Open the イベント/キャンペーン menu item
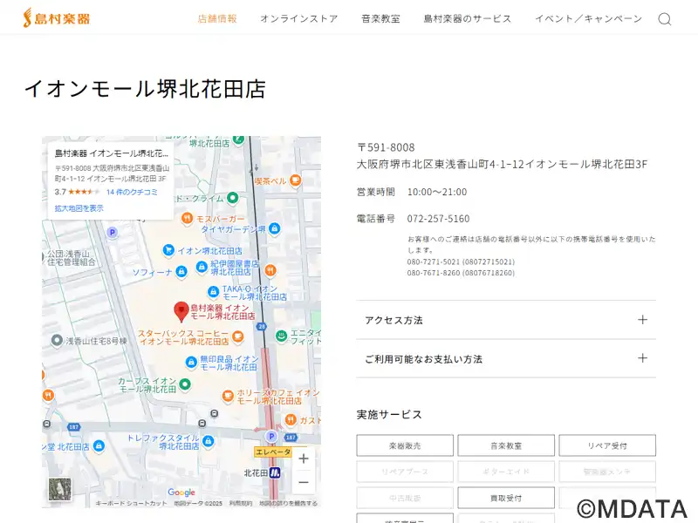Image resolution: width=698 pixels, height=523 pixels. pyautogui.click(x=588, y=18)
